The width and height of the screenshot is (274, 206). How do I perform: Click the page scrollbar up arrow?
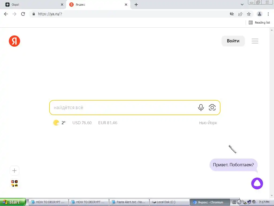click(272, 30)
